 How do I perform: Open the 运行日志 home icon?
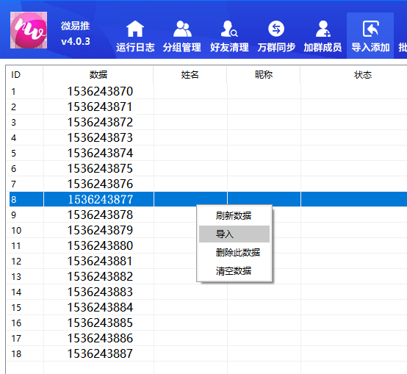tap(135, 29)
